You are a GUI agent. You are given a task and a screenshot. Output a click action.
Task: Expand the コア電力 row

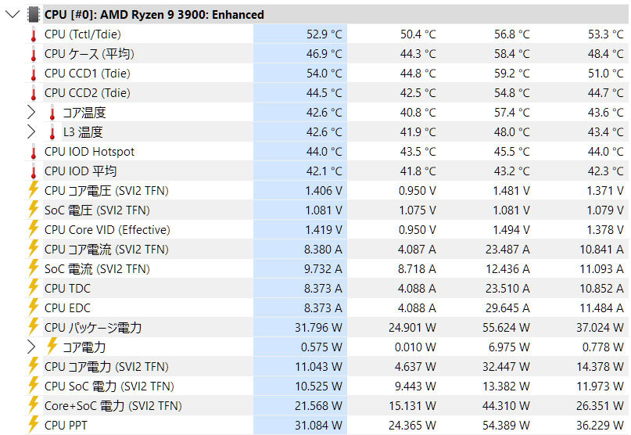pos(31,347)
